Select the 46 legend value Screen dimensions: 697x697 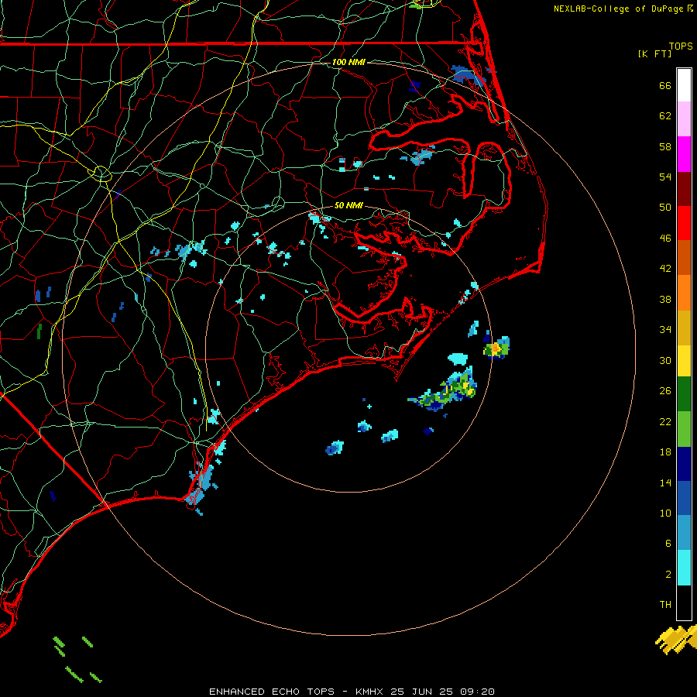(665, 239)
